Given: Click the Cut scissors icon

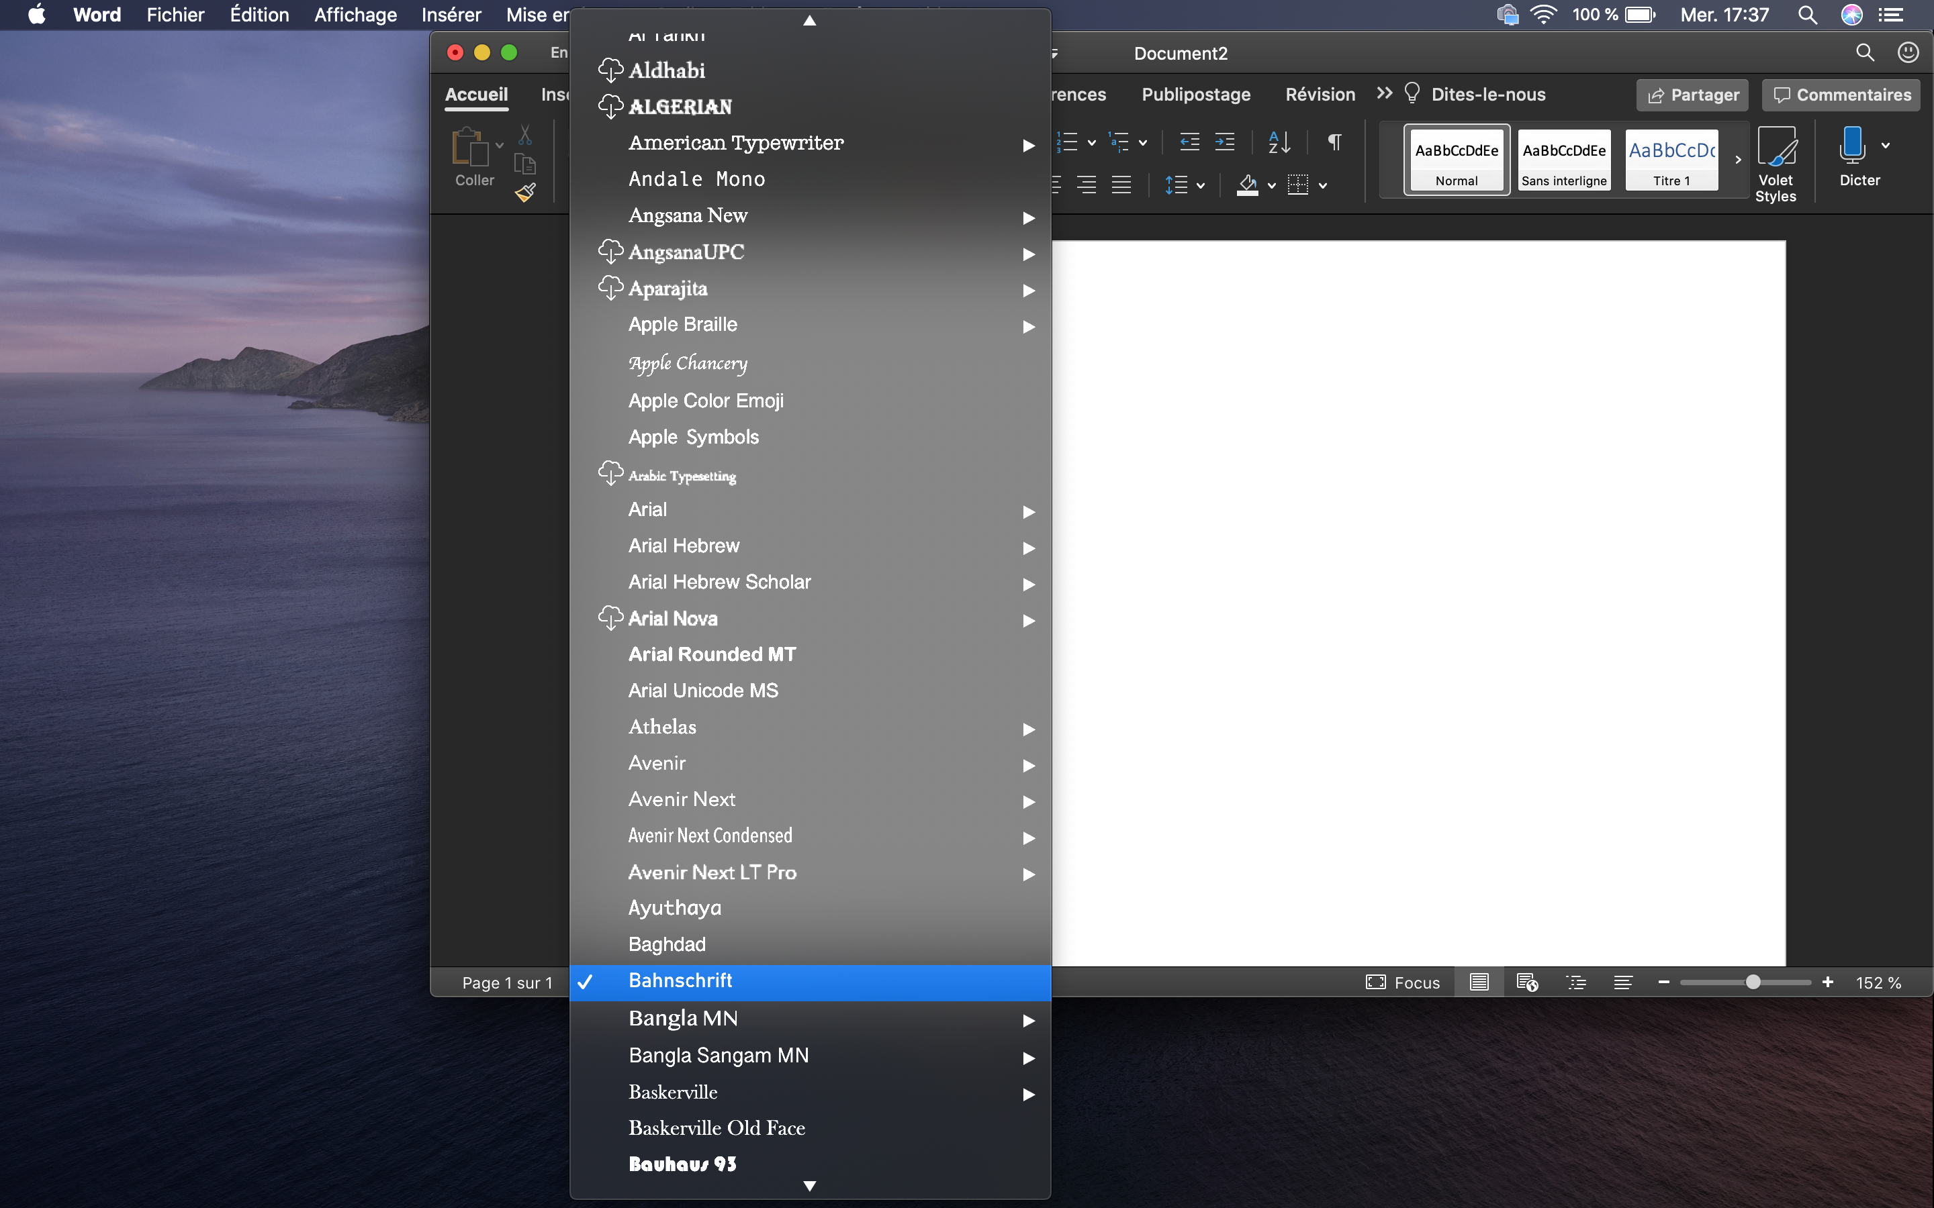Looking at the screenshot, I should click(x=525, y=134).
